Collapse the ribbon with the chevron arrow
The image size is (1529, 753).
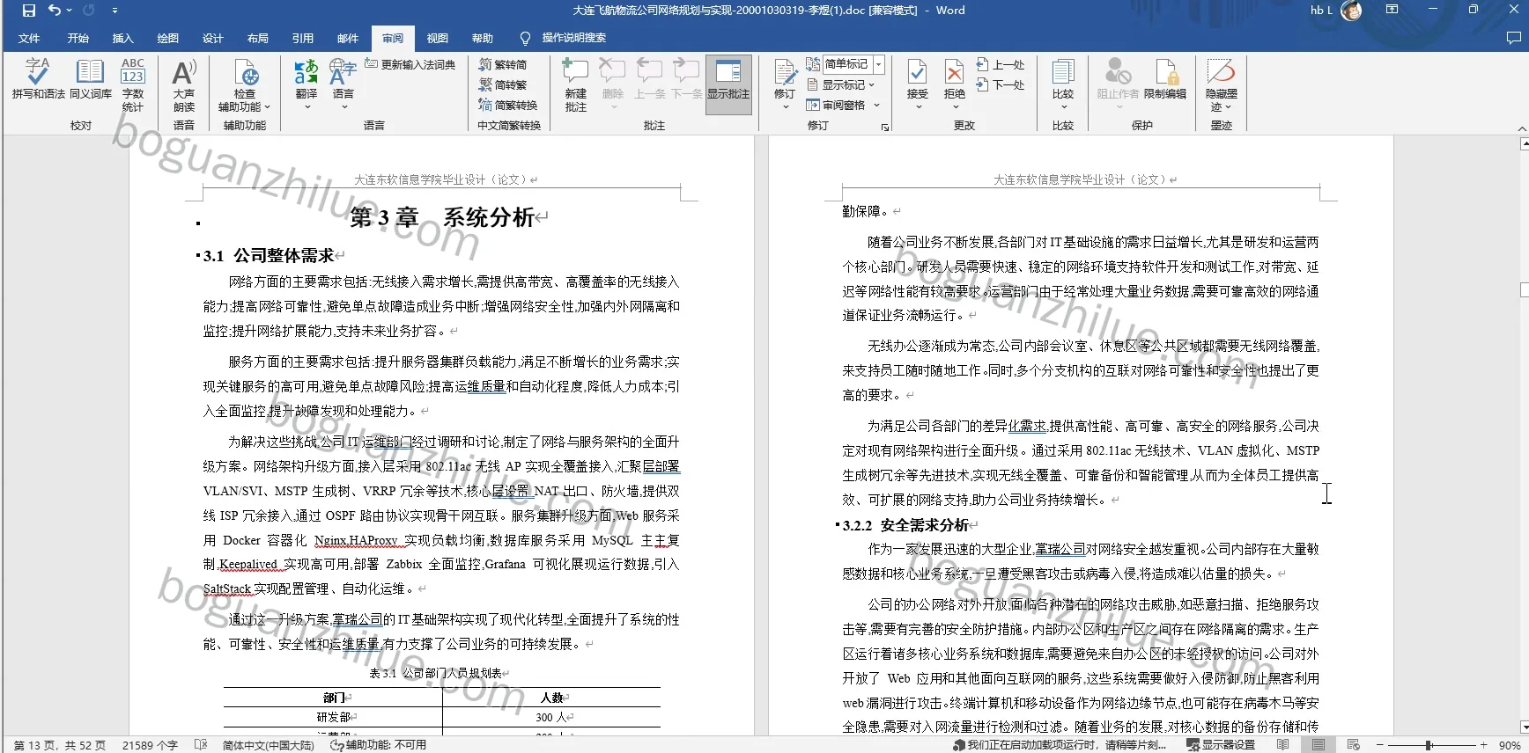click(1522, 128)
